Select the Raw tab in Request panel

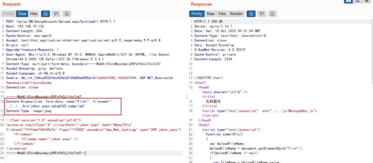(22, 14)
